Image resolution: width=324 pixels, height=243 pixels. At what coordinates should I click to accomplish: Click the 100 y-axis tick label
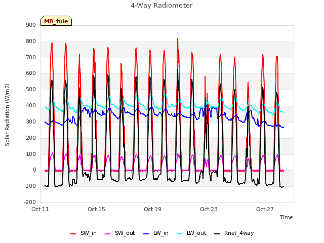pyautogui.click(x=31, y=154)
